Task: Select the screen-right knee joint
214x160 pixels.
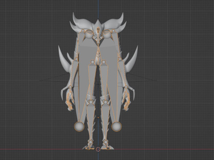Action: click(x=105, y=102)
